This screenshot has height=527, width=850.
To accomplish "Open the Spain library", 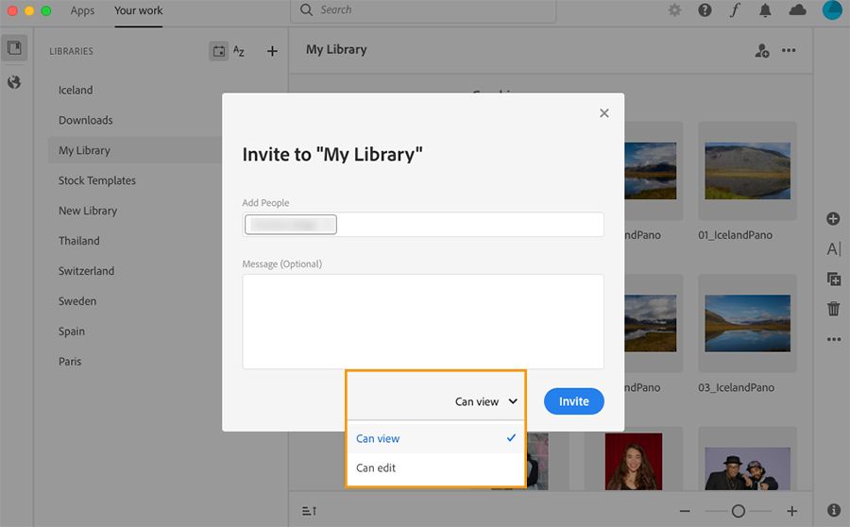I will pos(72,331).
